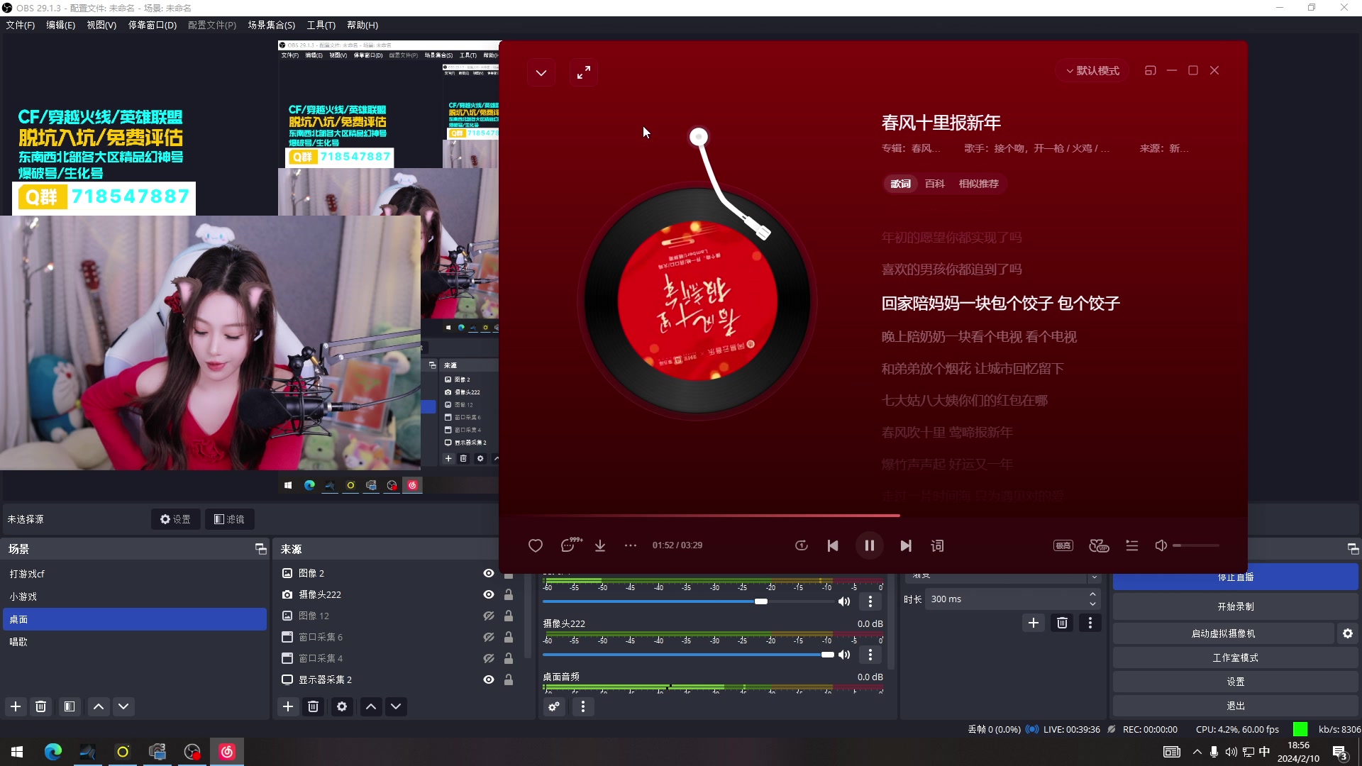Screen dimensions: 1362x766
Task: Show the 图像 12 source
Action: pyautogui.click(x=489, y=616)
